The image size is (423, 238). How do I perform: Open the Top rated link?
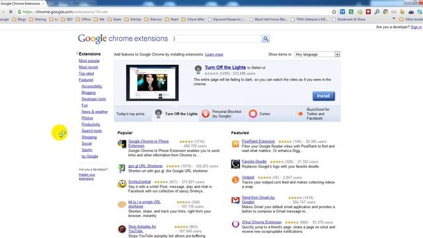(87, 73)
